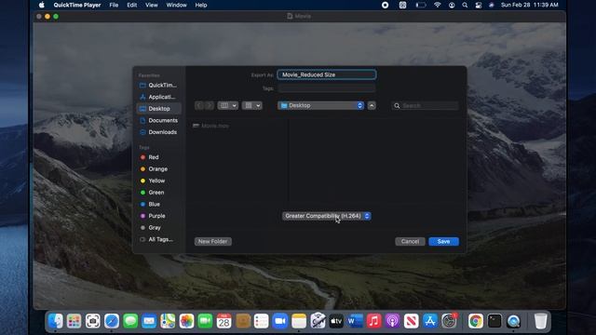Viewport: 596px width, 335px height.
Task: Launch Zoom from the Dock
Action: (280, 321)
